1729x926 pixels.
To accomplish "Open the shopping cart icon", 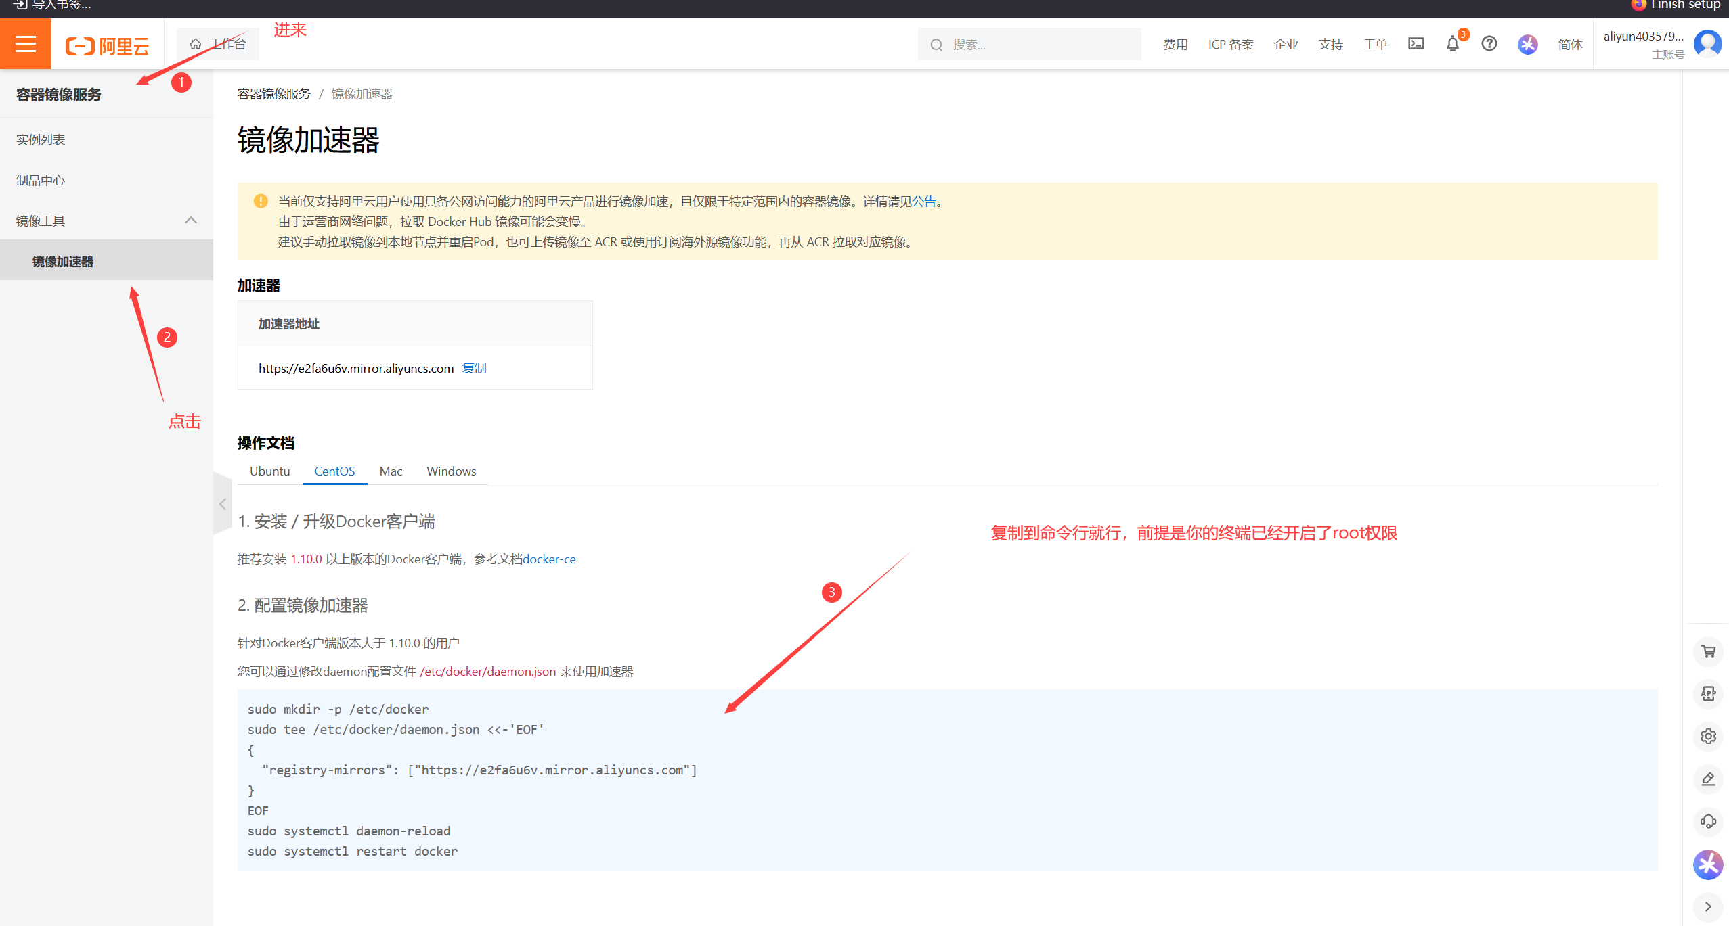I will pos(1708,651).
